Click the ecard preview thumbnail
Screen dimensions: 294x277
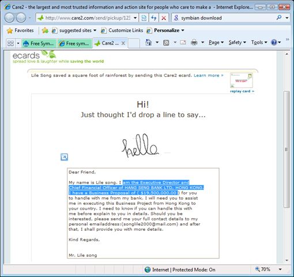[242, 80]
